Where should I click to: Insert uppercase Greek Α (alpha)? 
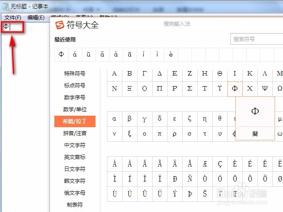[115, 74]
